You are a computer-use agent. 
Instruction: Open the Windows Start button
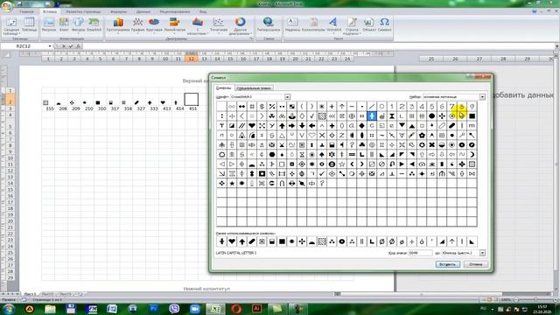tap(9, 309)
